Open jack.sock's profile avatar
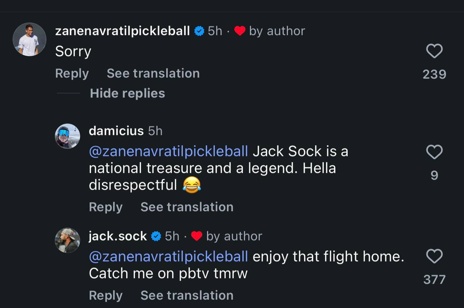Image resolution: width=464 pixels, height=308 pixels. click(67, 240)
